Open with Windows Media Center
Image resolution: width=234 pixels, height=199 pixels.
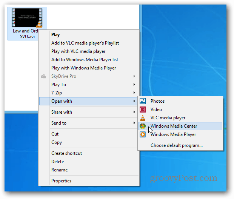tap(180, 126)
